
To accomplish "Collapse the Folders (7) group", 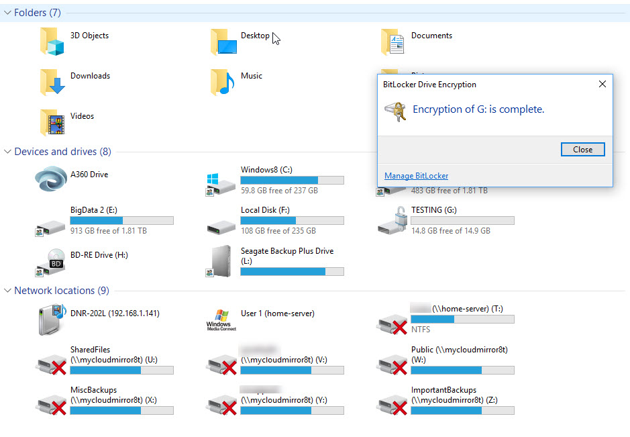I will tap(7, 13).
